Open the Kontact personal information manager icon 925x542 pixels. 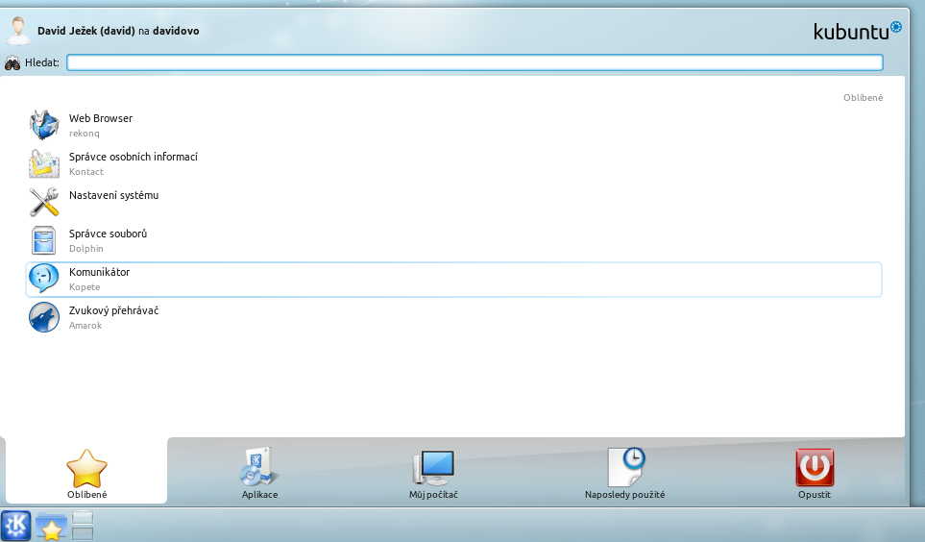[x=44, y=163]
